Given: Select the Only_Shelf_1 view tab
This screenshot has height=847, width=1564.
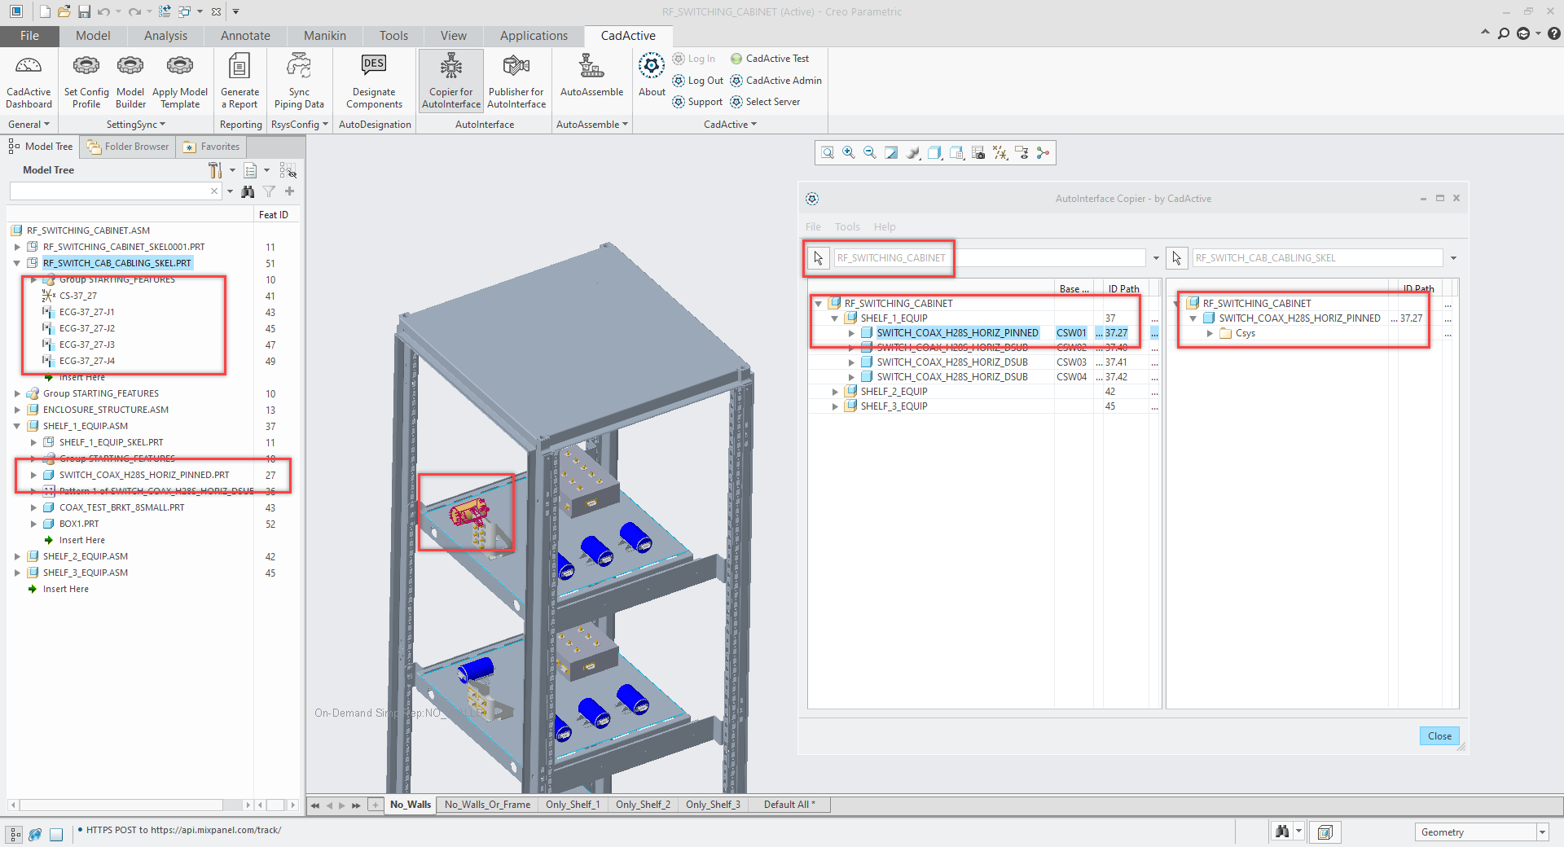Looking at the screenshot, I should [x=573, y=805].
